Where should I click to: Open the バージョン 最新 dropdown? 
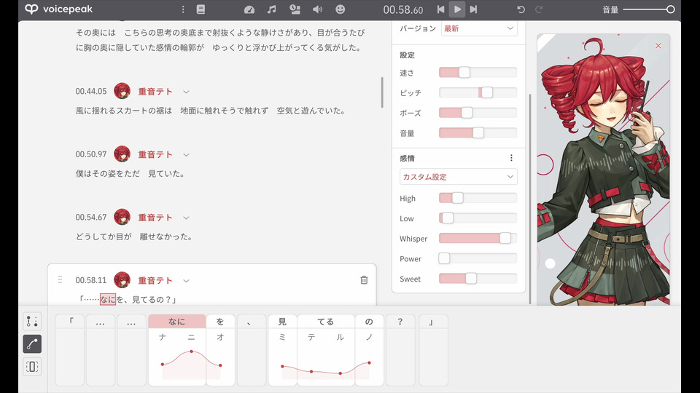point(479,28)
